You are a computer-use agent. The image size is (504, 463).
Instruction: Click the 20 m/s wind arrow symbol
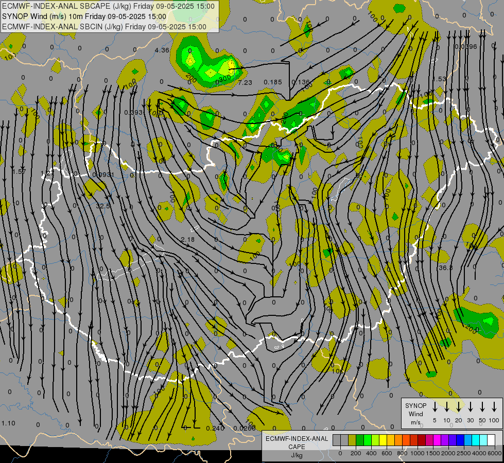tap(458, 407)
